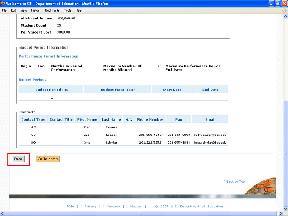Screen dimensions: 288x216
Task: Select the last name Flowers
Action: [111, 127]
